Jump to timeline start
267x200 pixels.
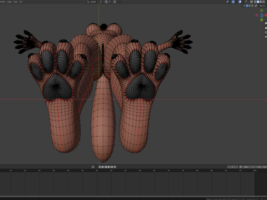pyautogui.click(x=100, y=167)
